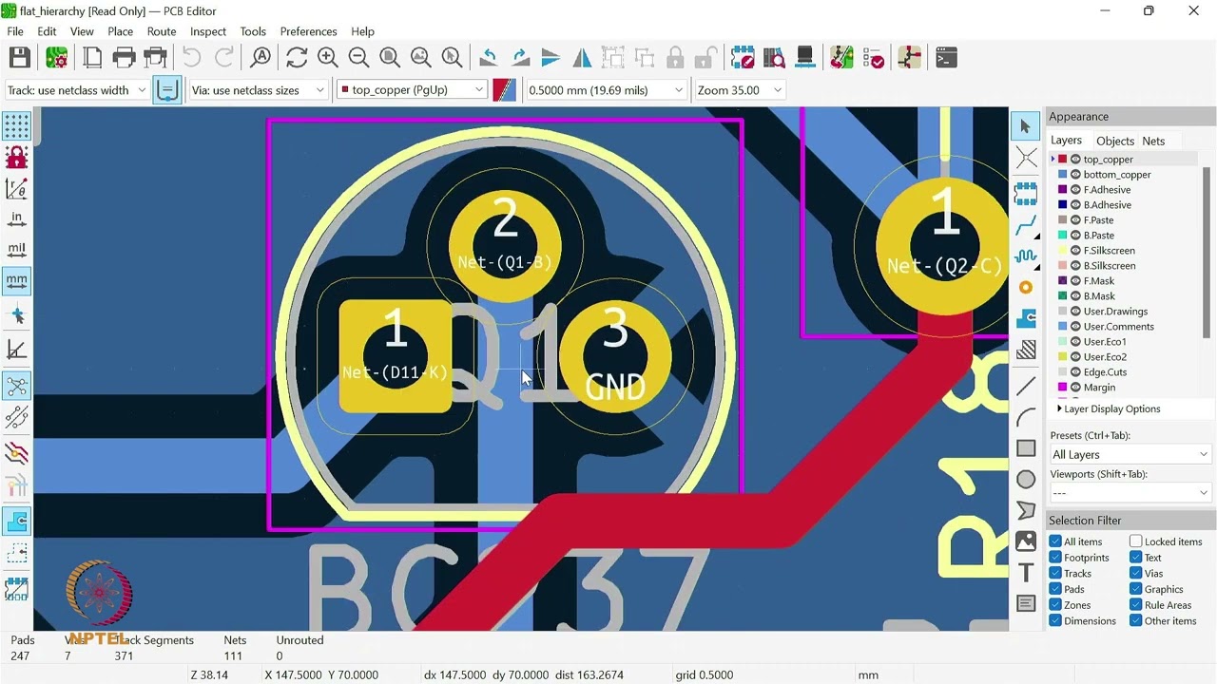Pick the Select items arrow tool
1217x684 pixels.
coord(1026,126)
